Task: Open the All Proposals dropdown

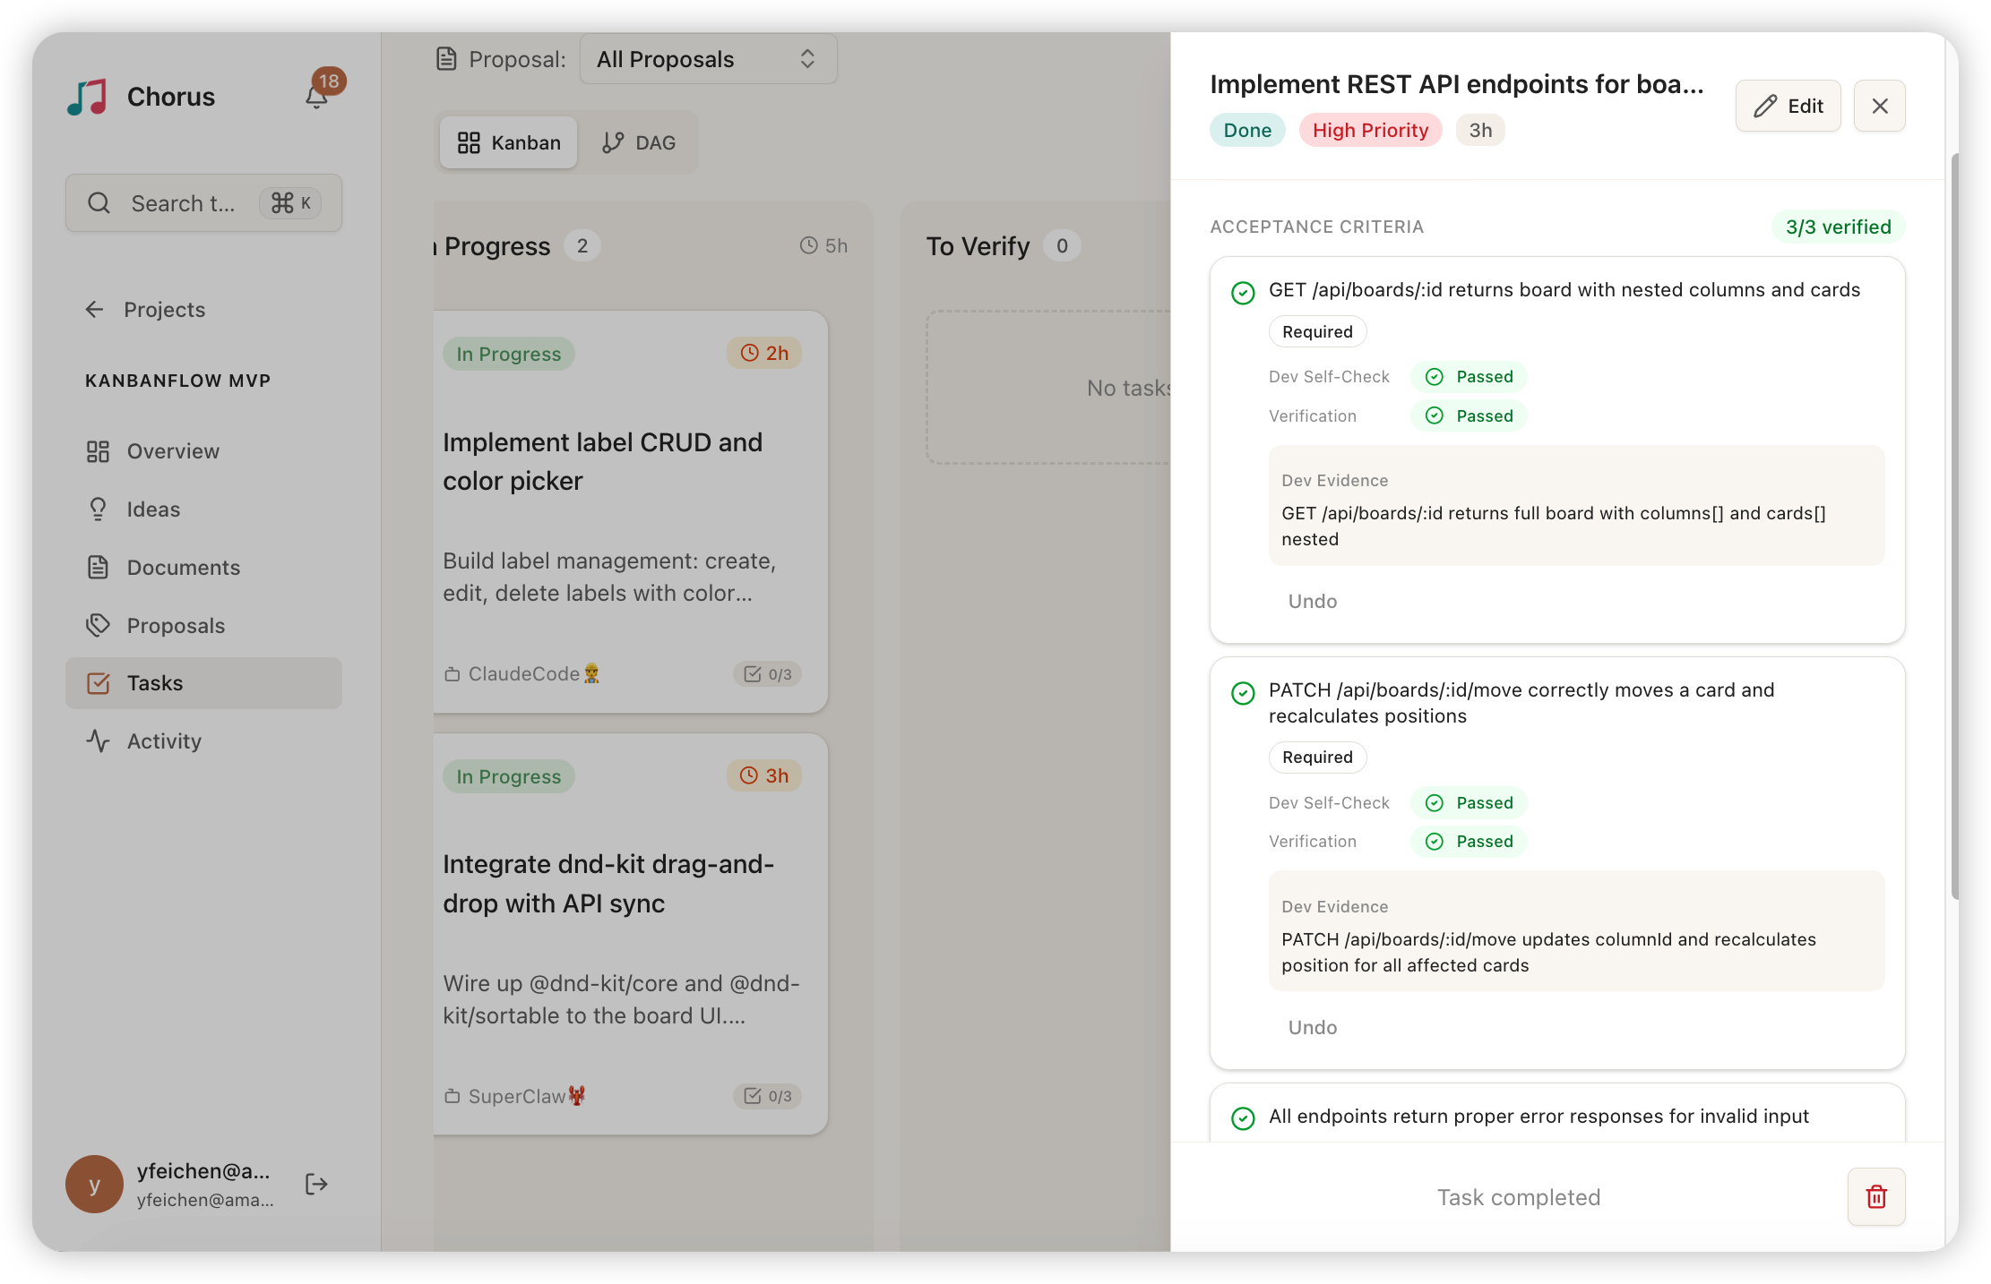Action: point(708,59)
